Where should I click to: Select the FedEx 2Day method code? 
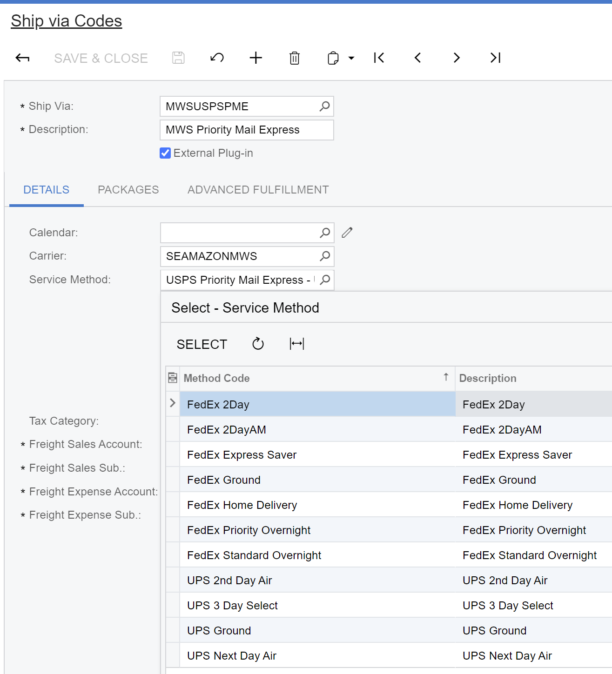[317, 404]
